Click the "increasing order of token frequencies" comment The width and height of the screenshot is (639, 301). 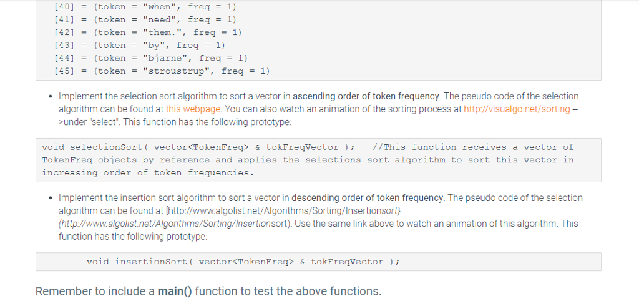tap(147, 172)
